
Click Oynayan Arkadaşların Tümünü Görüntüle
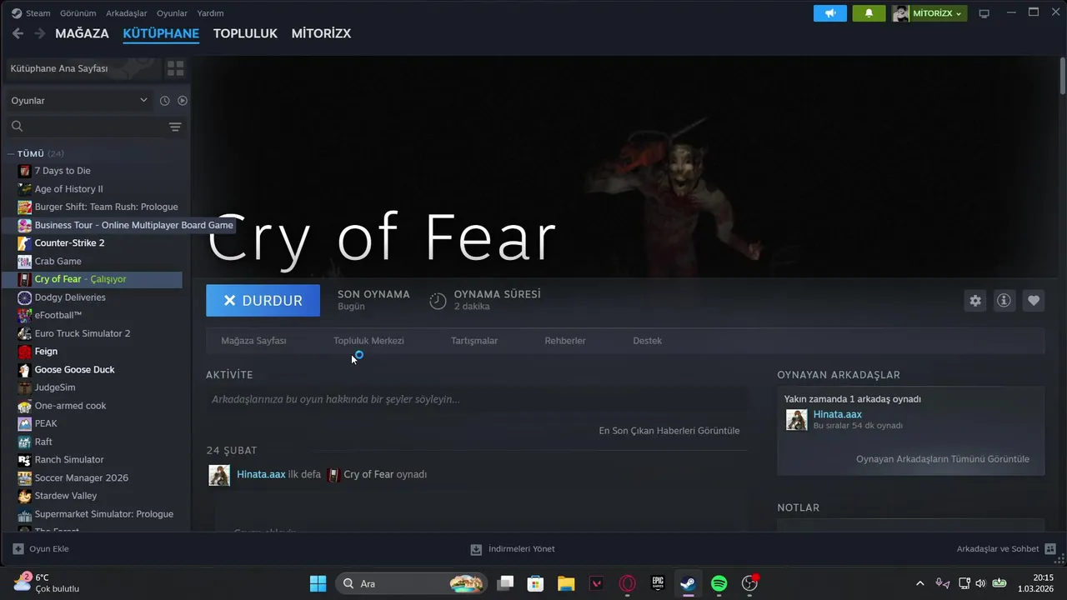coord(943,459)
